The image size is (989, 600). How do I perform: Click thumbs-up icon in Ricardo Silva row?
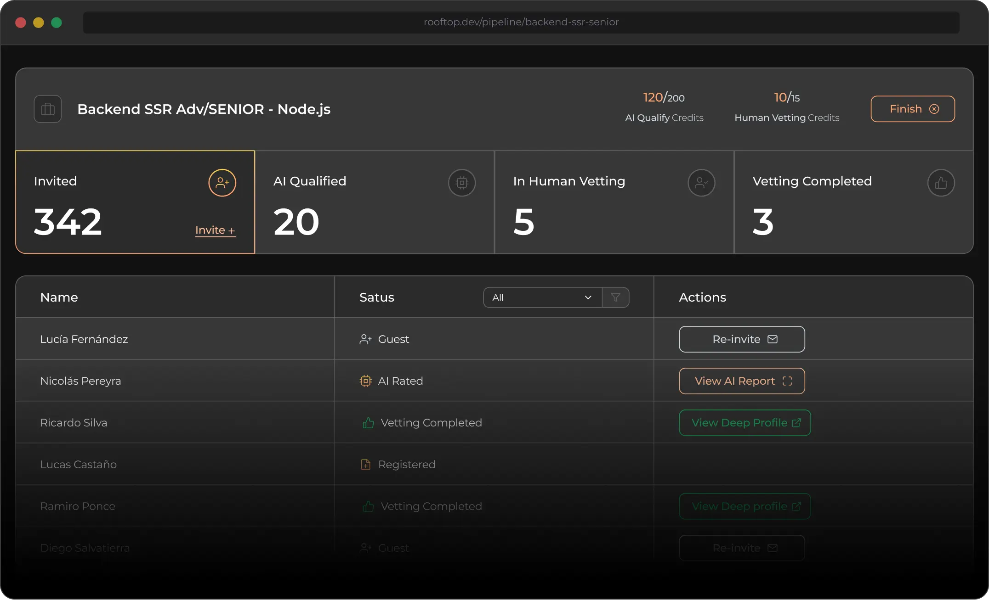[x=368, y=423]
